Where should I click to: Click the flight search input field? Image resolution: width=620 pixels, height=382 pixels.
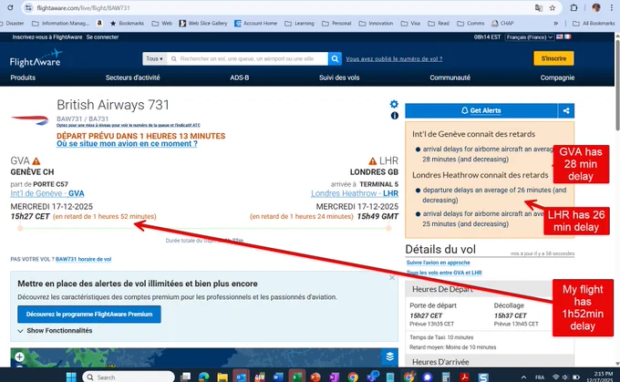tap(247, 58)
